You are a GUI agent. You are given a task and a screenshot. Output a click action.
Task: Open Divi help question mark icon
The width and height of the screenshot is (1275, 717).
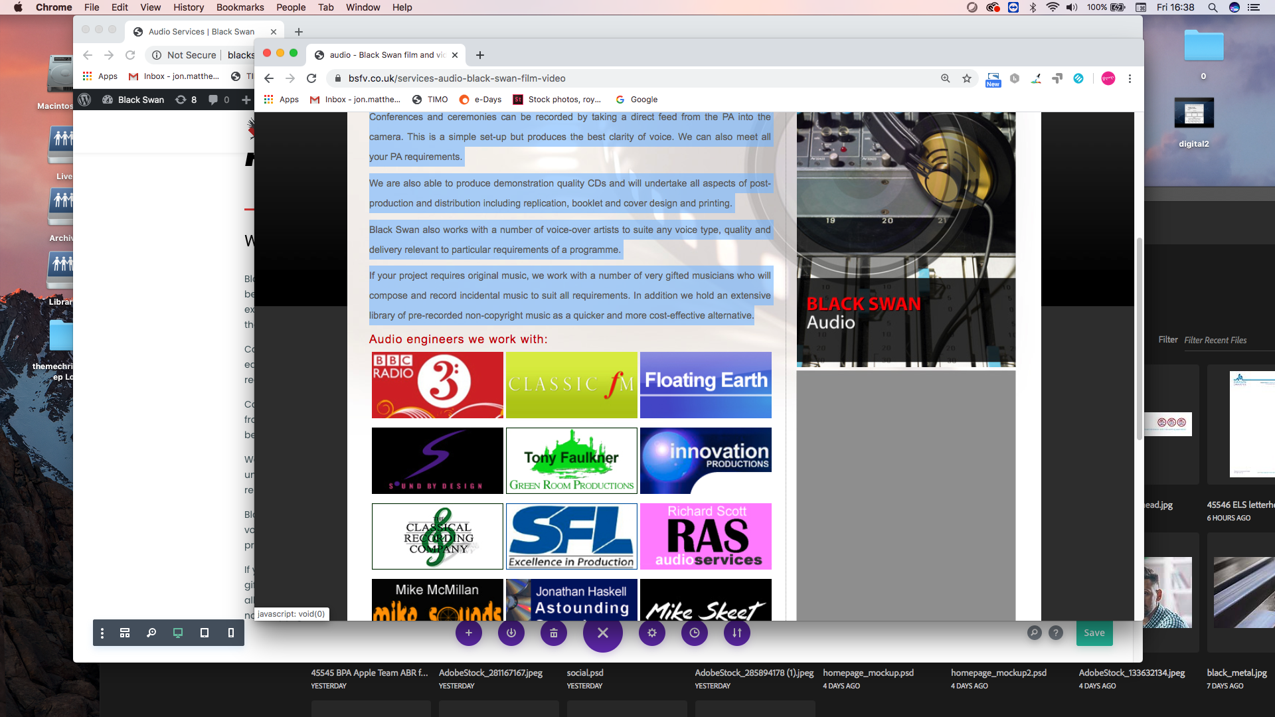click(1056, 633)
